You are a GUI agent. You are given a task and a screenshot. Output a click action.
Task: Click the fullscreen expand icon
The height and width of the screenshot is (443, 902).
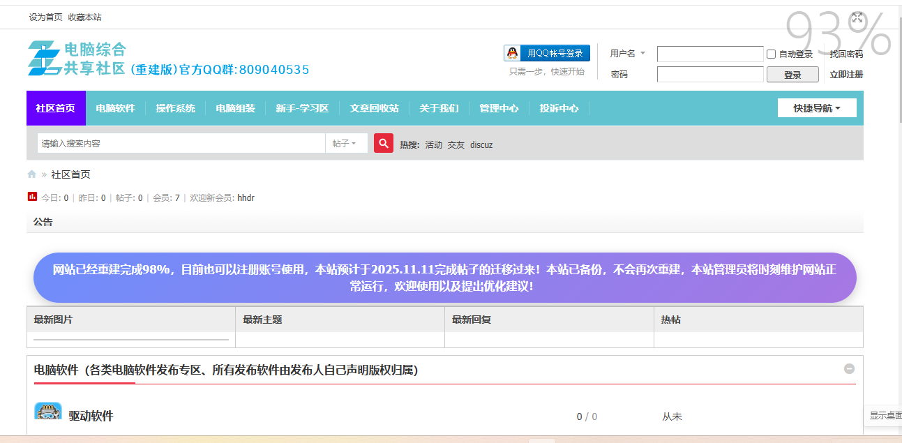coord(857,18)
